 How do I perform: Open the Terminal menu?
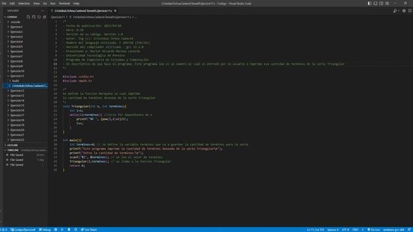point(65,3)
